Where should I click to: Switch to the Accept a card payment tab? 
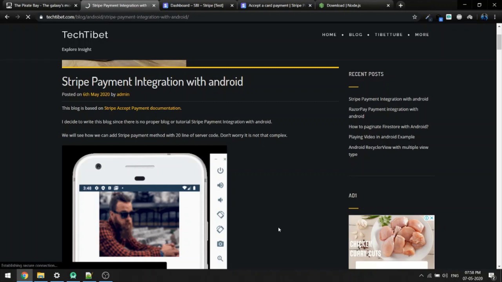click(276, 5)
